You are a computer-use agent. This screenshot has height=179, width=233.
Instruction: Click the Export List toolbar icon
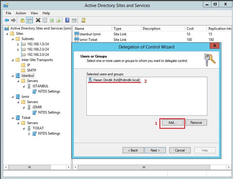pos(58,20)
